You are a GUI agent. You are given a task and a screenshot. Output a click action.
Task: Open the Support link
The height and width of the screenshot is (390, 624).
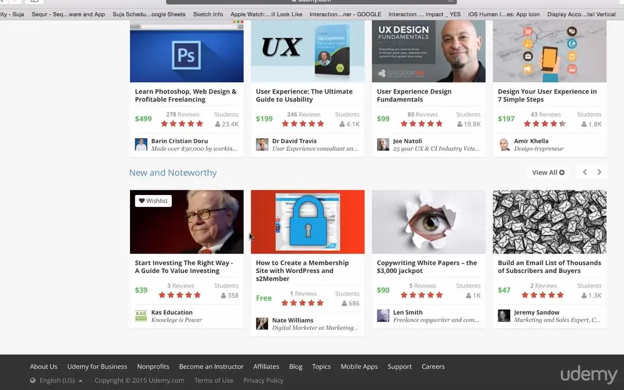coord(400,367)
